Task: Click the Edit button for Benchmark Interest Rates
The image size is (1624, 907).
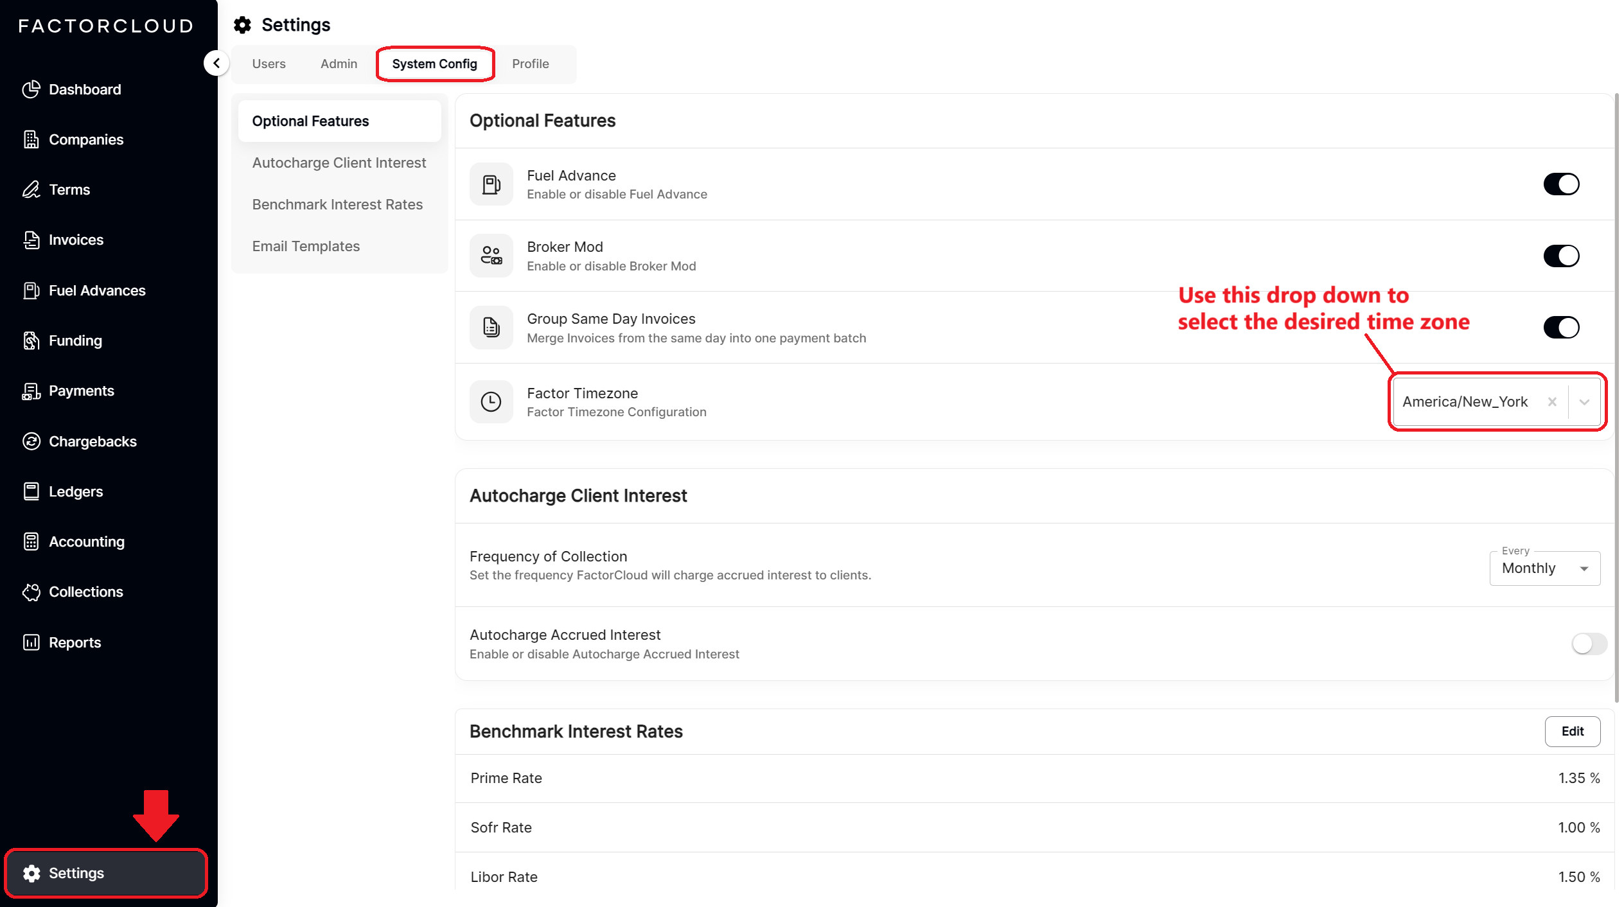Action: click(x=1572, y=732)
